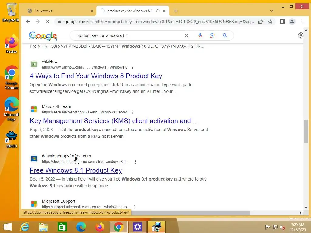
Task: Open the Windows Start button
Action: 8,227
